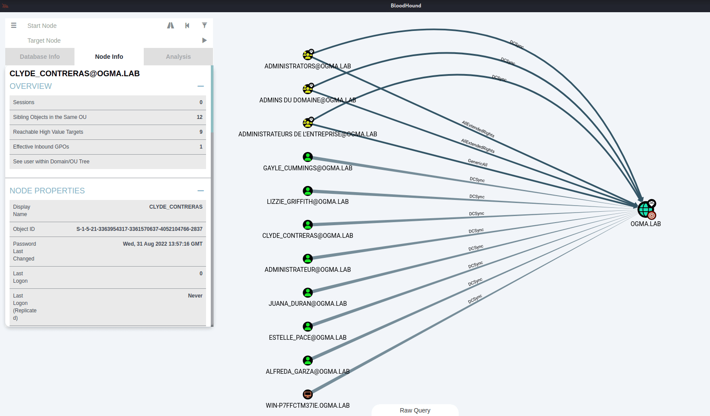
Task: Select the ADMINISTRATEURS DE L'ENTREPRISE group node icon
Action: (308, 123)
